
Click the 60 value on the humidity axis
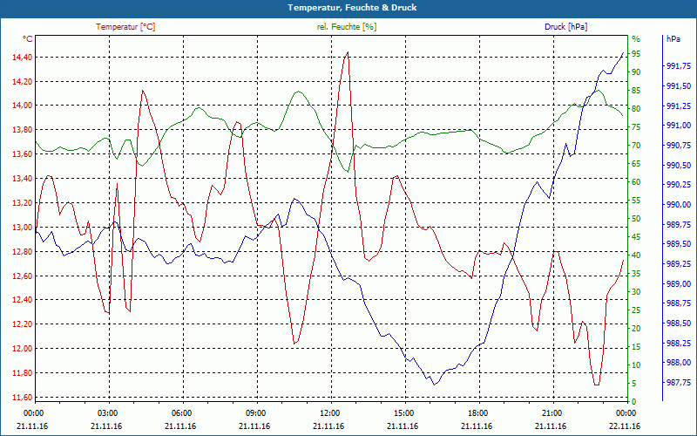pos(636,182)
